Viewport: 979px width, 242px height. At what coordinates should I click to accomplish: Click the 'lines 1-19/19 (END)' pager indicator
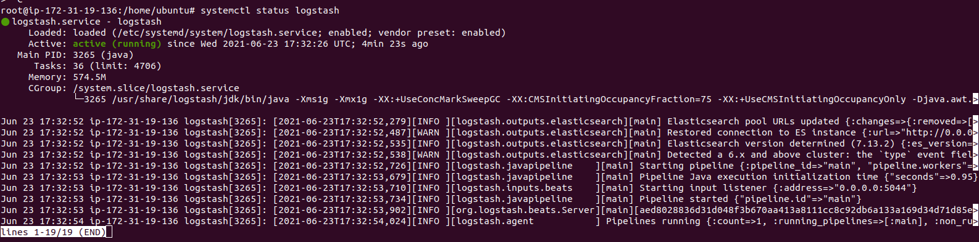tap(53, 232)
